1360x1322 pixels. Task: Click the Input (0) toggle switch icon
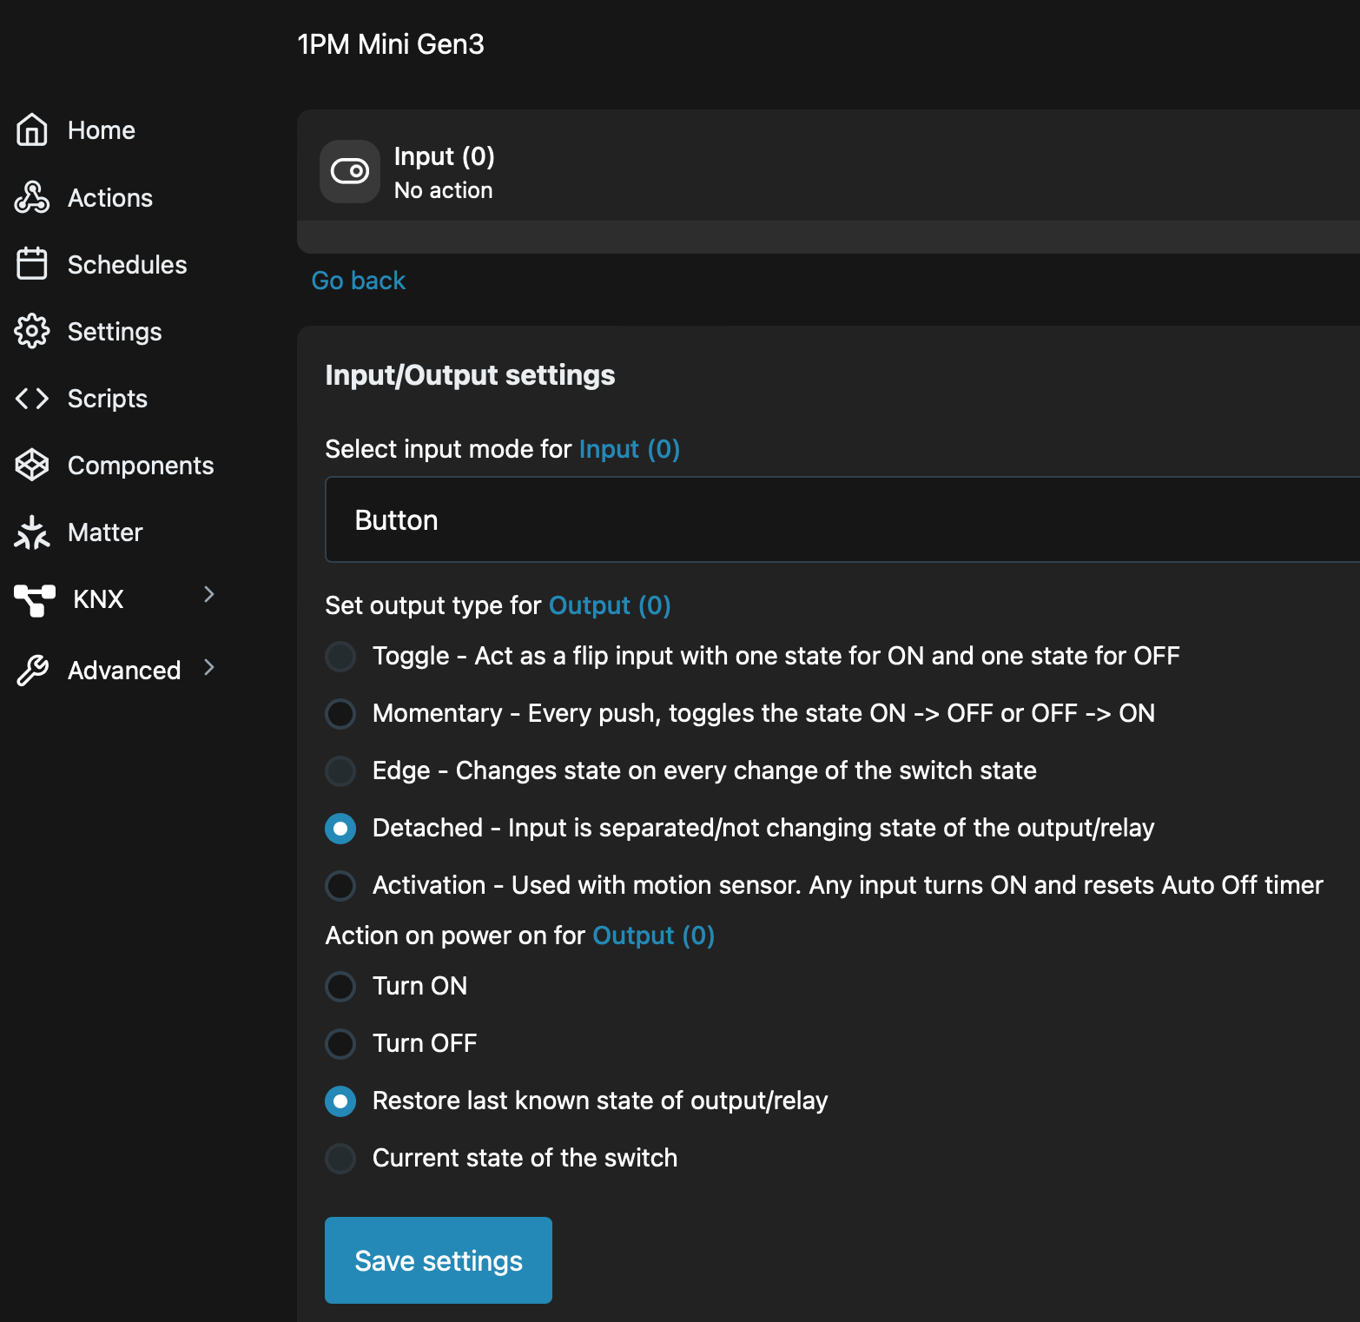click(350, 172)
